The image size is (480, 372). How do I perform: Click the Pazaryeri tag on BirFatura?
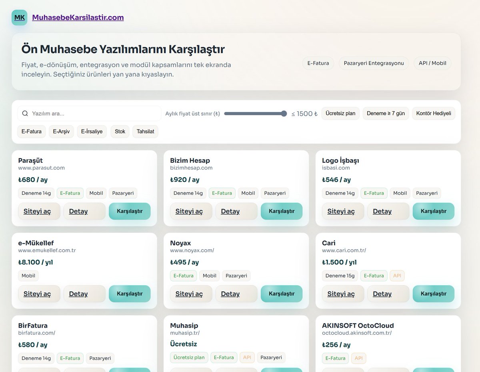100,358
